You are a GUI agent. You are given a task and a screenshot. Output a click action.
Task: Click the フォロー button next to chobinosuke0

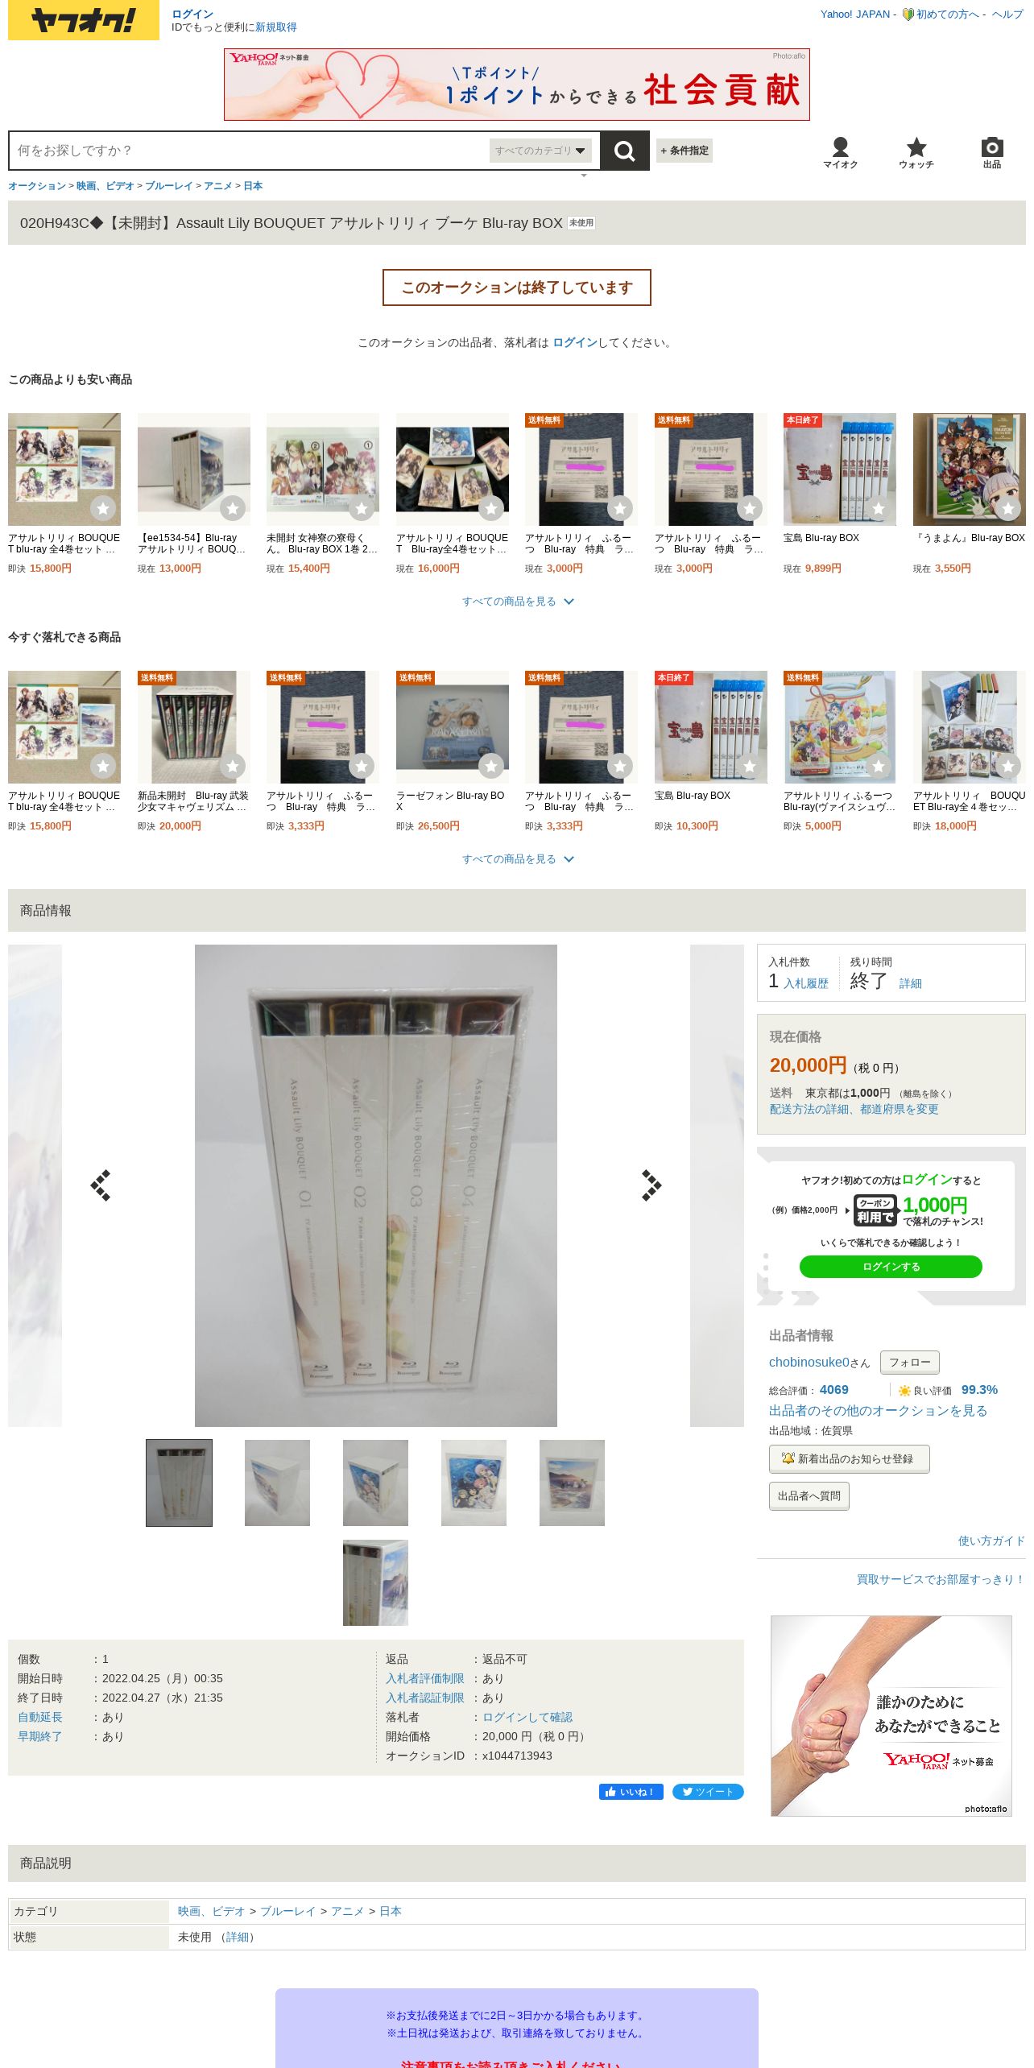(910, 1363)
